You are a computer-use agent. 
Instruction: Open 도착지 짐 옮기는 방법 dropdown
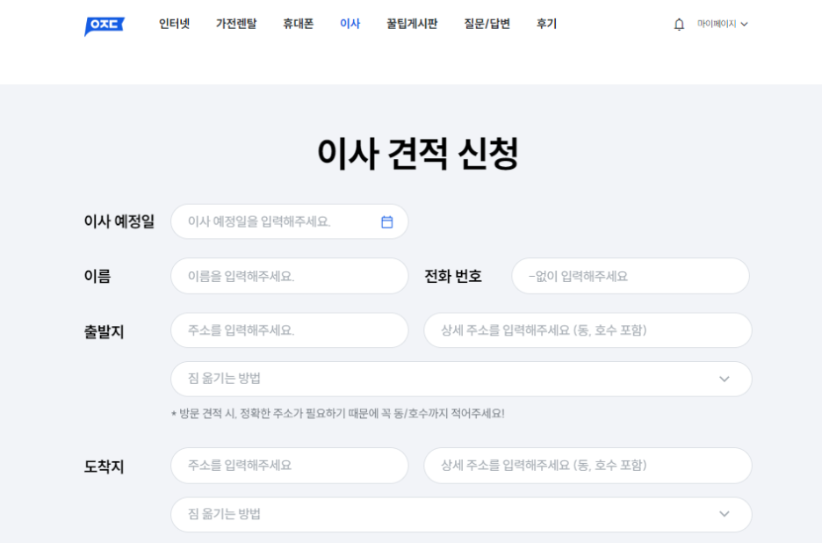click(461, 514)
